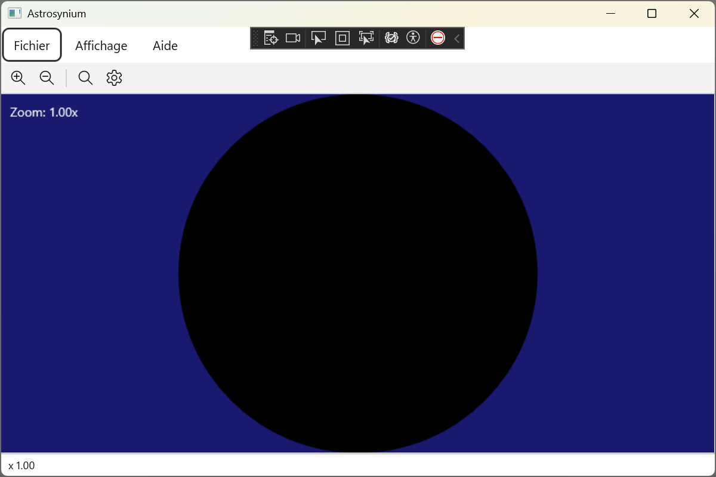Open the Live Visual Tree debug icon
The image size is (716, 477).
(x=271, y=38)
